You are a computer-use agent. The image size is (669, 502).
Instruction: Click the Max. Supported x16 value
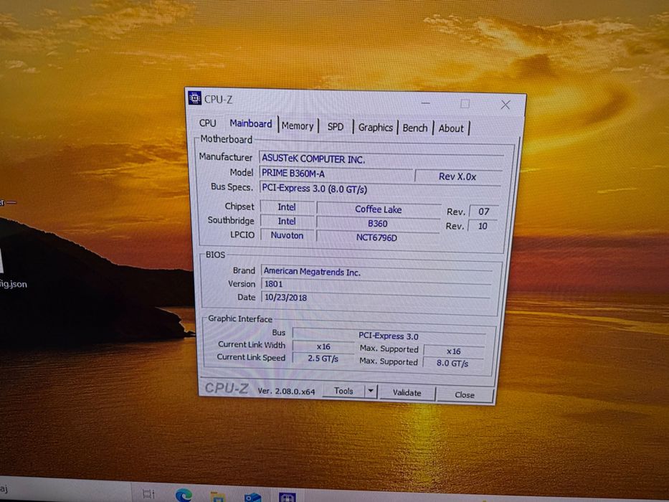click(454, 351)
